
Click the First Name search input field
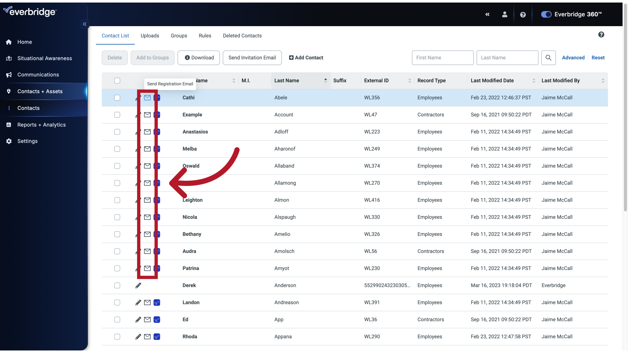(442, 57)
